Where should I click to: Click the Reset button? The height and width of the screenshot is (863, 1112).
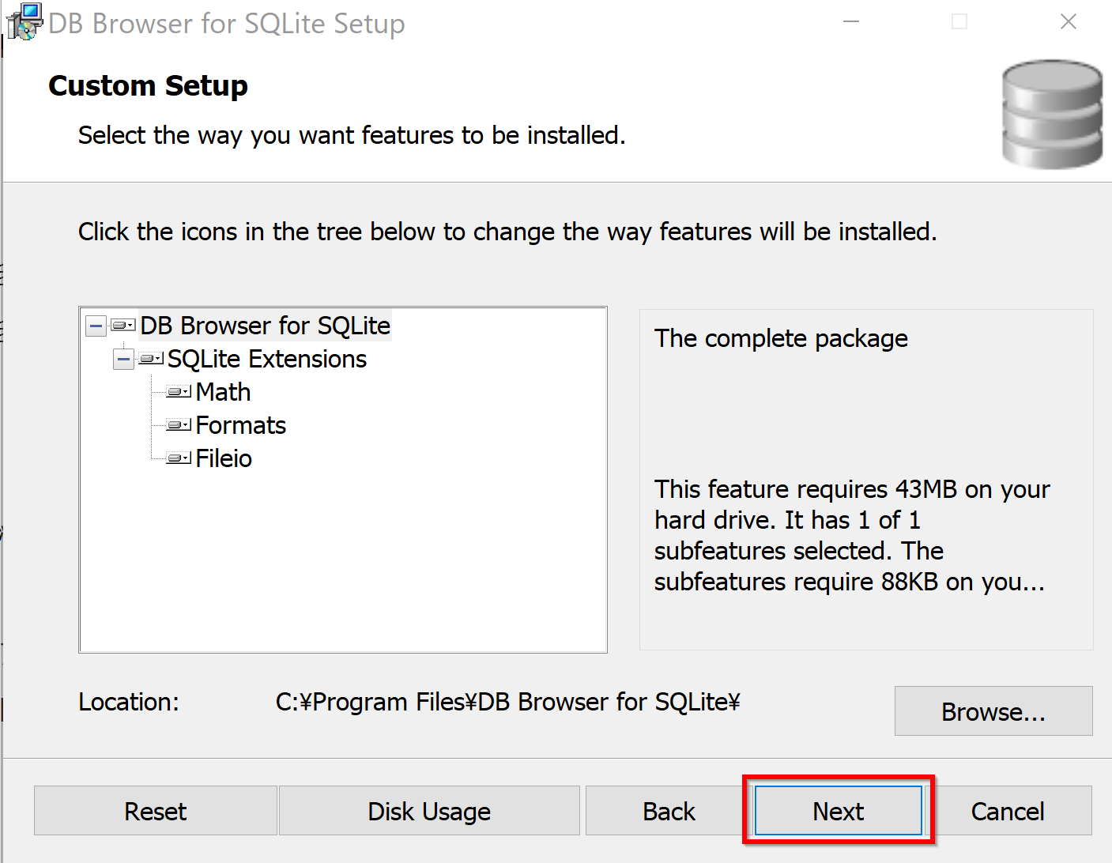156,811
